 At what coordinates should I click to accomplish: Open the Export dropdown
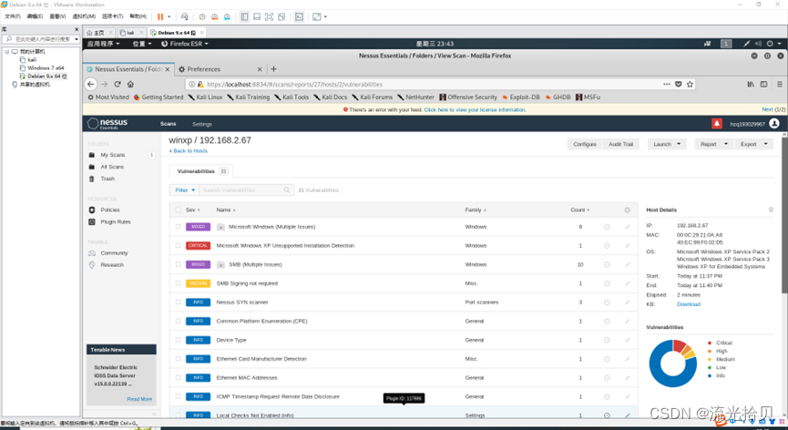click(x=753, y=144)
